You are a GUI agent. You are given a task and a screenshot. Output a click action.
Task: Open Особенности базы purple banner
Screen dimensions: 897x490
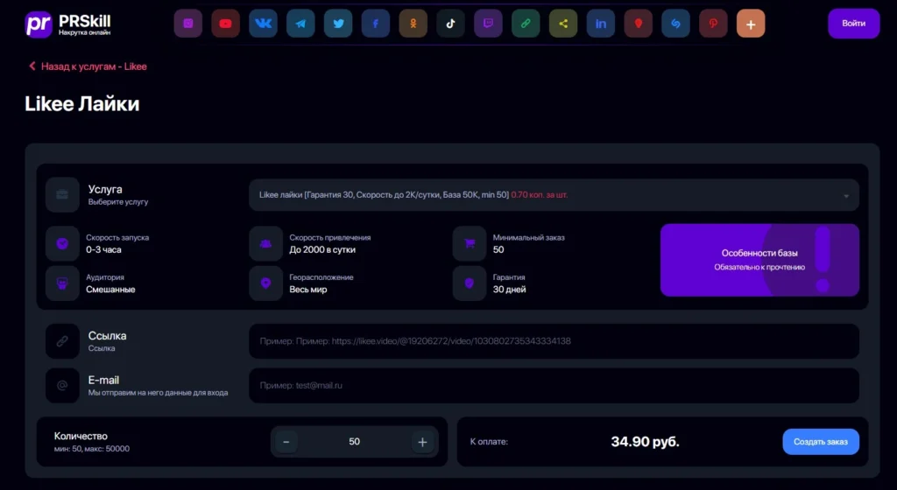coord(759,260)
